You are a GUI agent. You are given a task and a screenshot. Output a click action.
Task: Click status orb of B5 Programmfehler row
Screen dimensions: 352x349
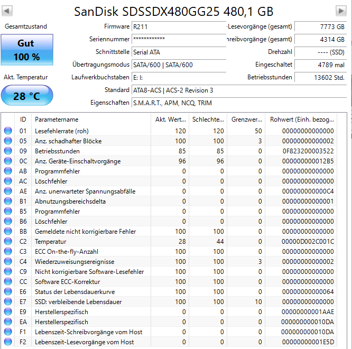[8, 211]
